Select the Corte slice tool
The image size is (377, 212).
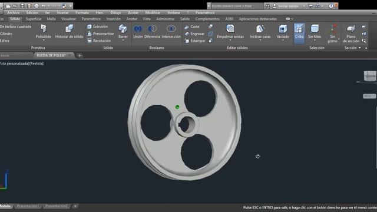point(192,26)
